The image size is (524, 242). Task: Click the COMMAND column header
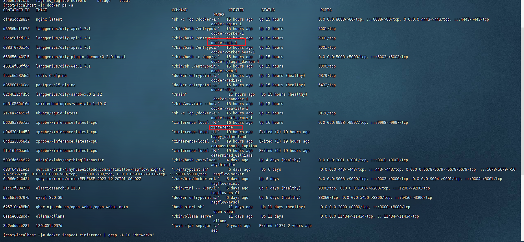[x=179, y=10]
